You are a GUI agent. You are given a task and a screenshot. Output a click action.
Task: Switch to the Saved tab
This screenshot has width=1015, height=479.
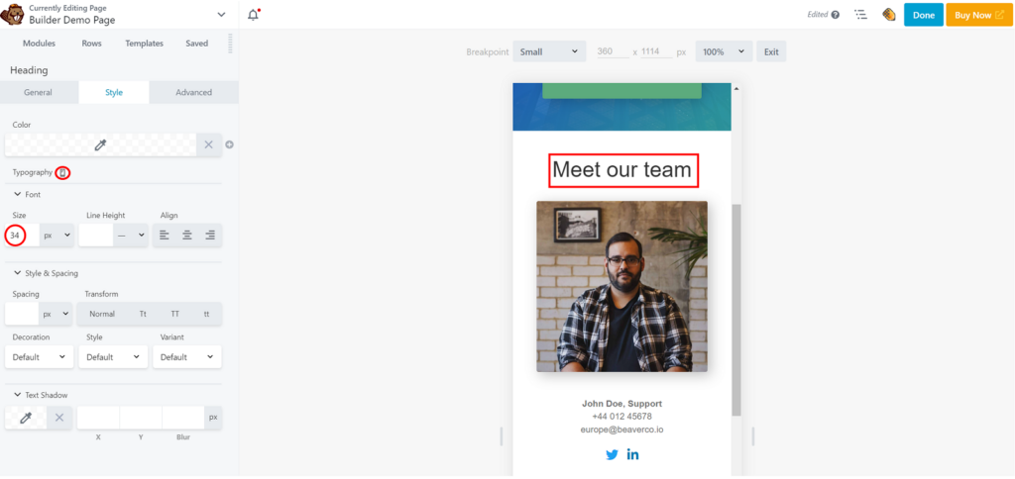pos(197,44)
